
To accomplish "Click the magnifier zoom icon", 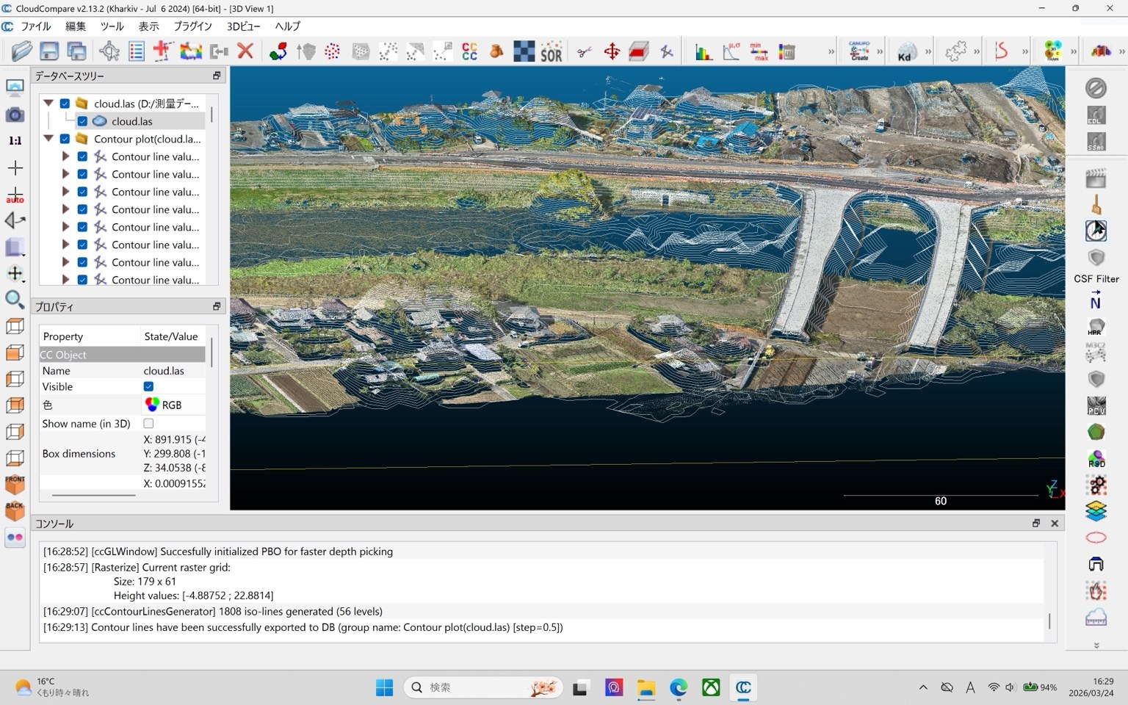I will [15, 299].
